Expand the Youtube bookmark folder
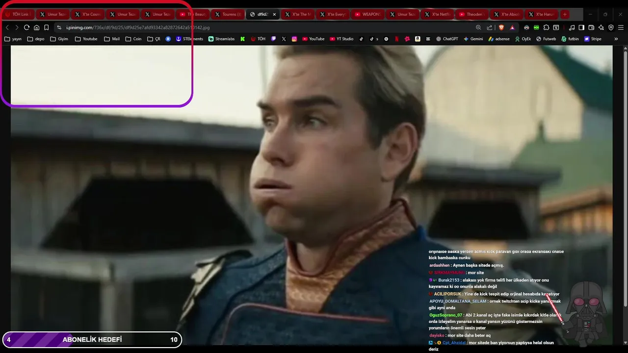The width and height of the screenshot is (628, 353). pos(86,39)
